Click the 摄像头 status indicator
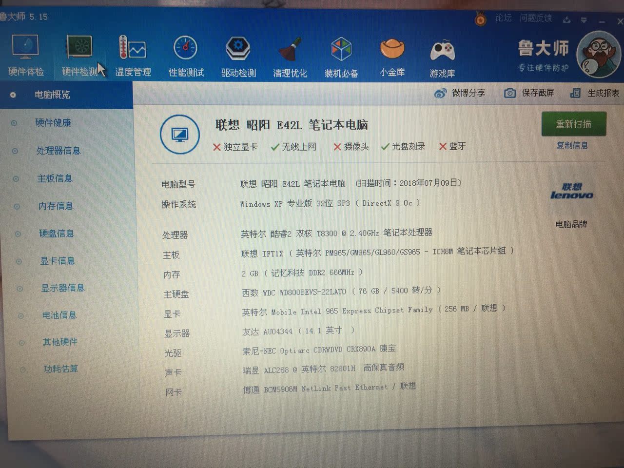This screenshot has width=624, height=468. point(351,146)
